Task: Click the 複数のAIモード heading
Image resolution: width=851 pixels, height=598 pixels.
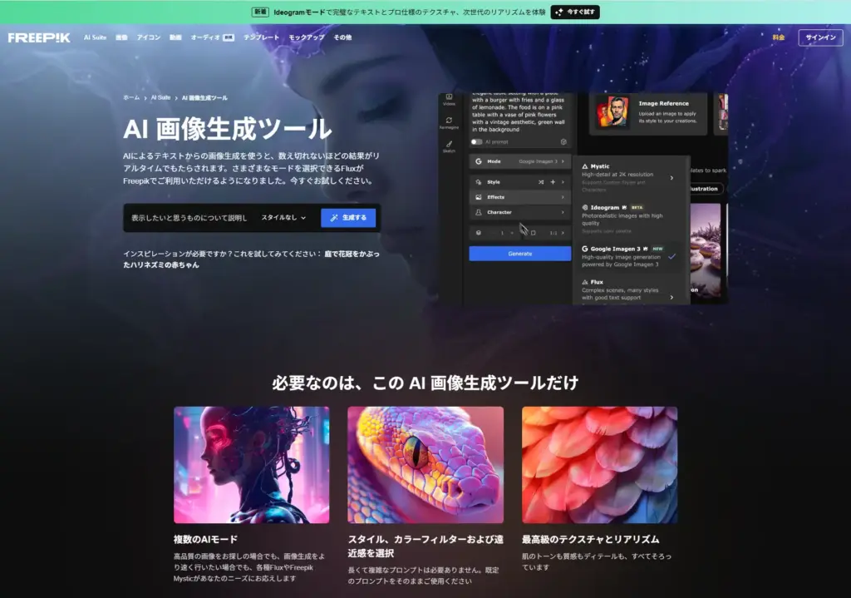Action: [206, 539]
